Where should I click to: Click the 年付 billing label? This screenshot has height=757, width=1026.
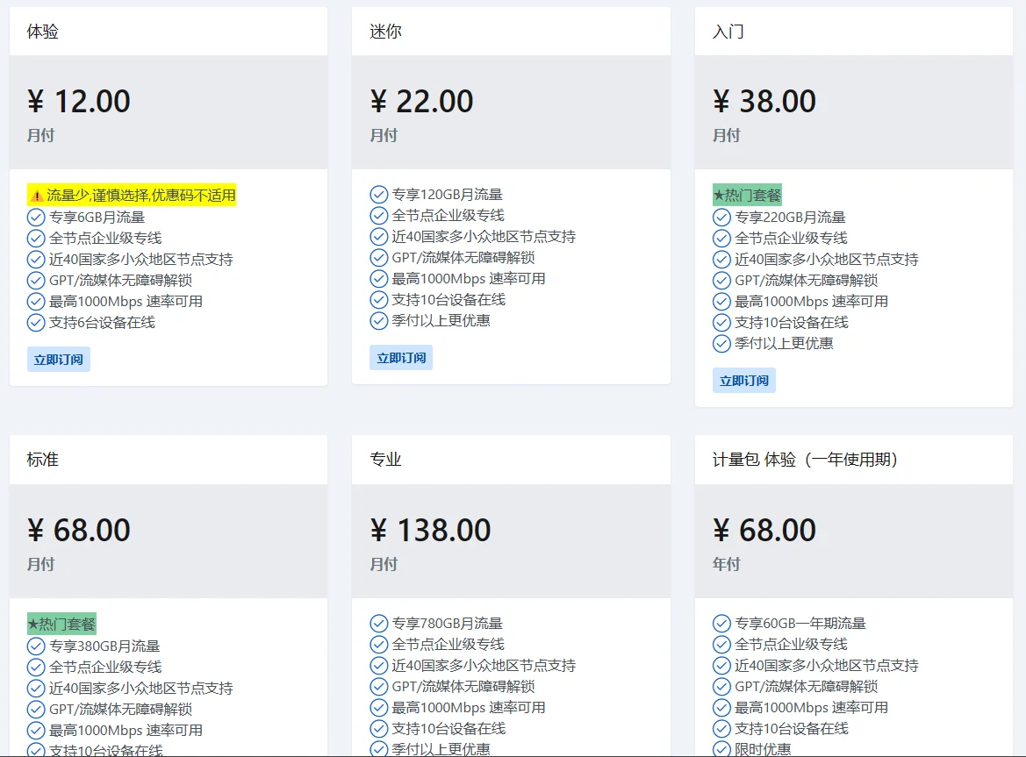(726, 564)
